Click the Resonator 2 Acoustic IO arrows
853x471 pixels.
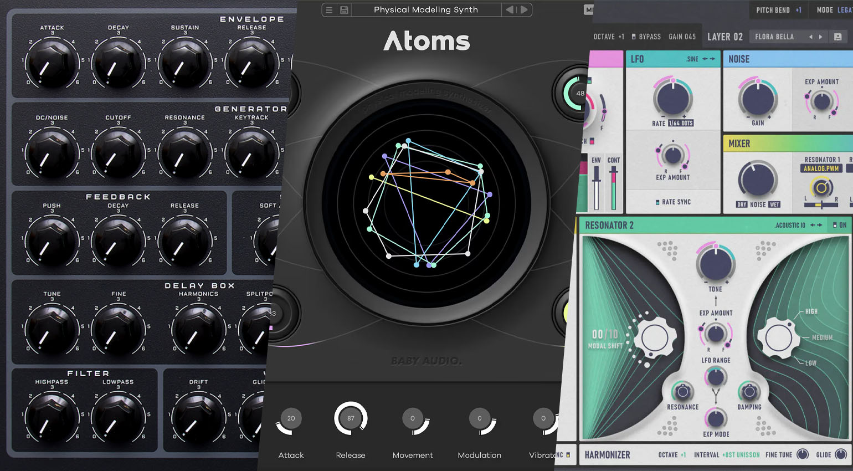816,225
